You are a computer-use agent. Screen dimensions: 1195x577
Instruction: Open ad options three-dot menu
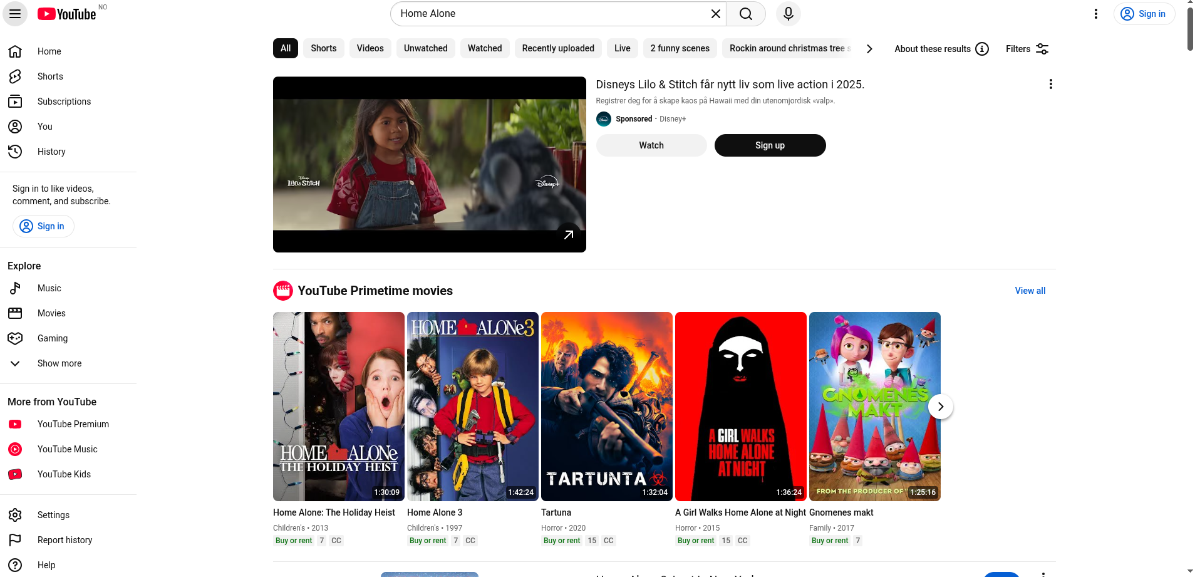click(1050, 84)
